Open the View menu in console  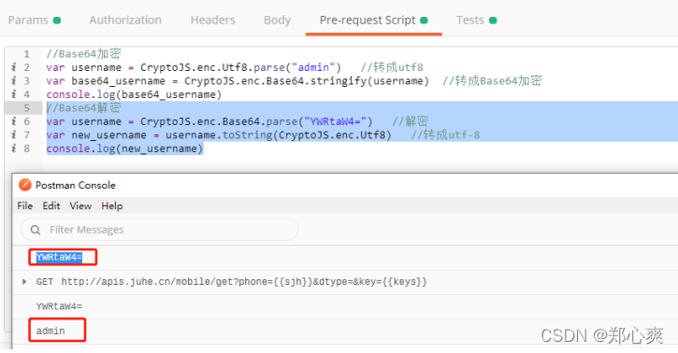tap(80, 205)
